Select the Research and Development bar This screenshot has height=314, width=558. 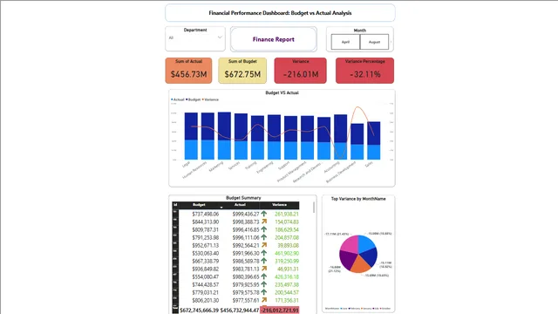323,138
